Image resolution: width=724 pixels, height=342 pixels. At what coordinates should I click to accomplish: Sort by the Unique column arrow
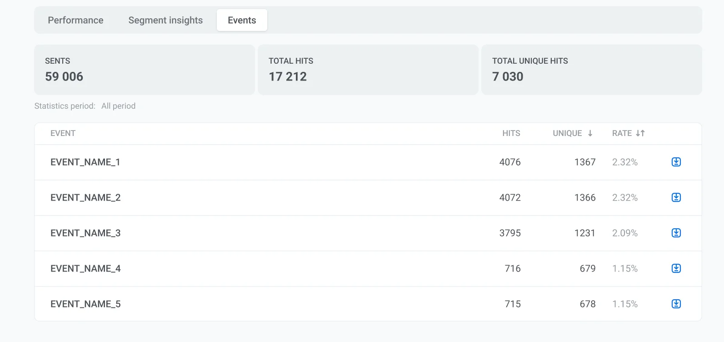tap(590, 133)
